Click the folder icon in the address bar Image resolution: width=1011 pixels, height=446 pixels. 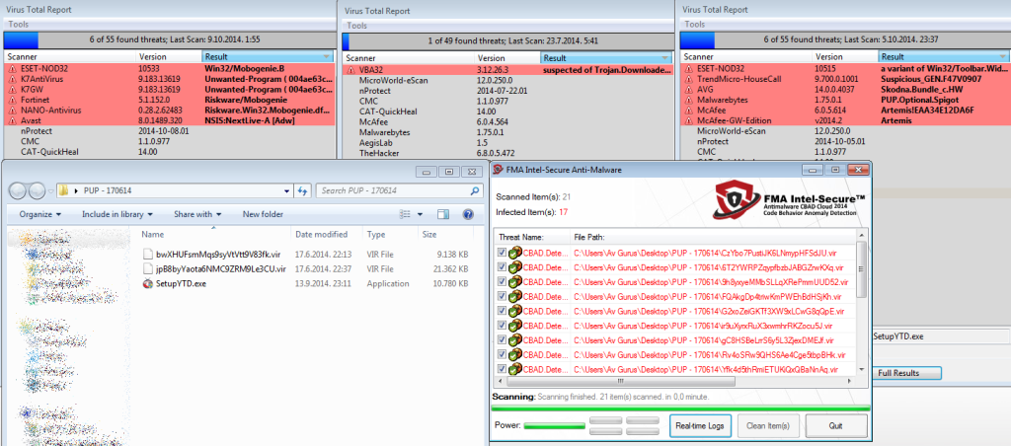(63, 190)
